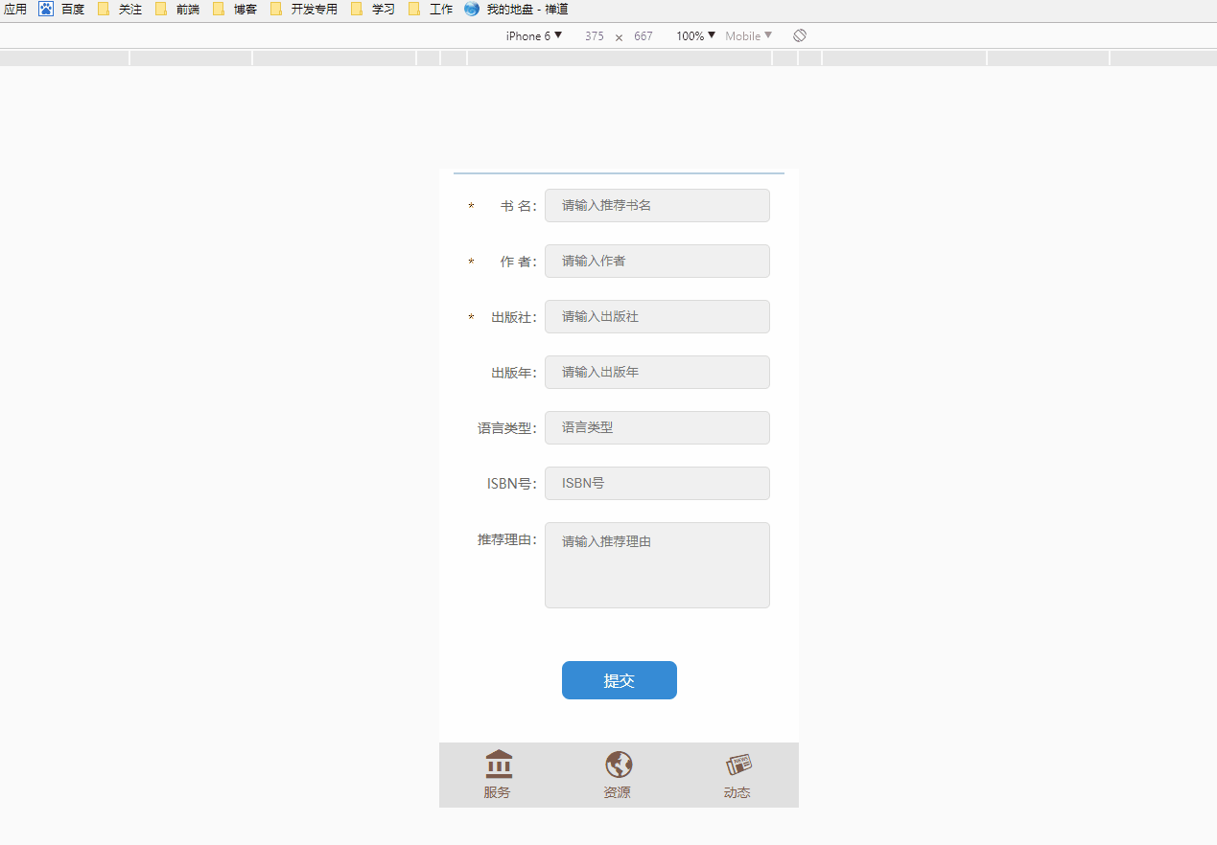Open the 学习 bookmark folder
This screenshot has height=845, width=1217.
point(373,9)
